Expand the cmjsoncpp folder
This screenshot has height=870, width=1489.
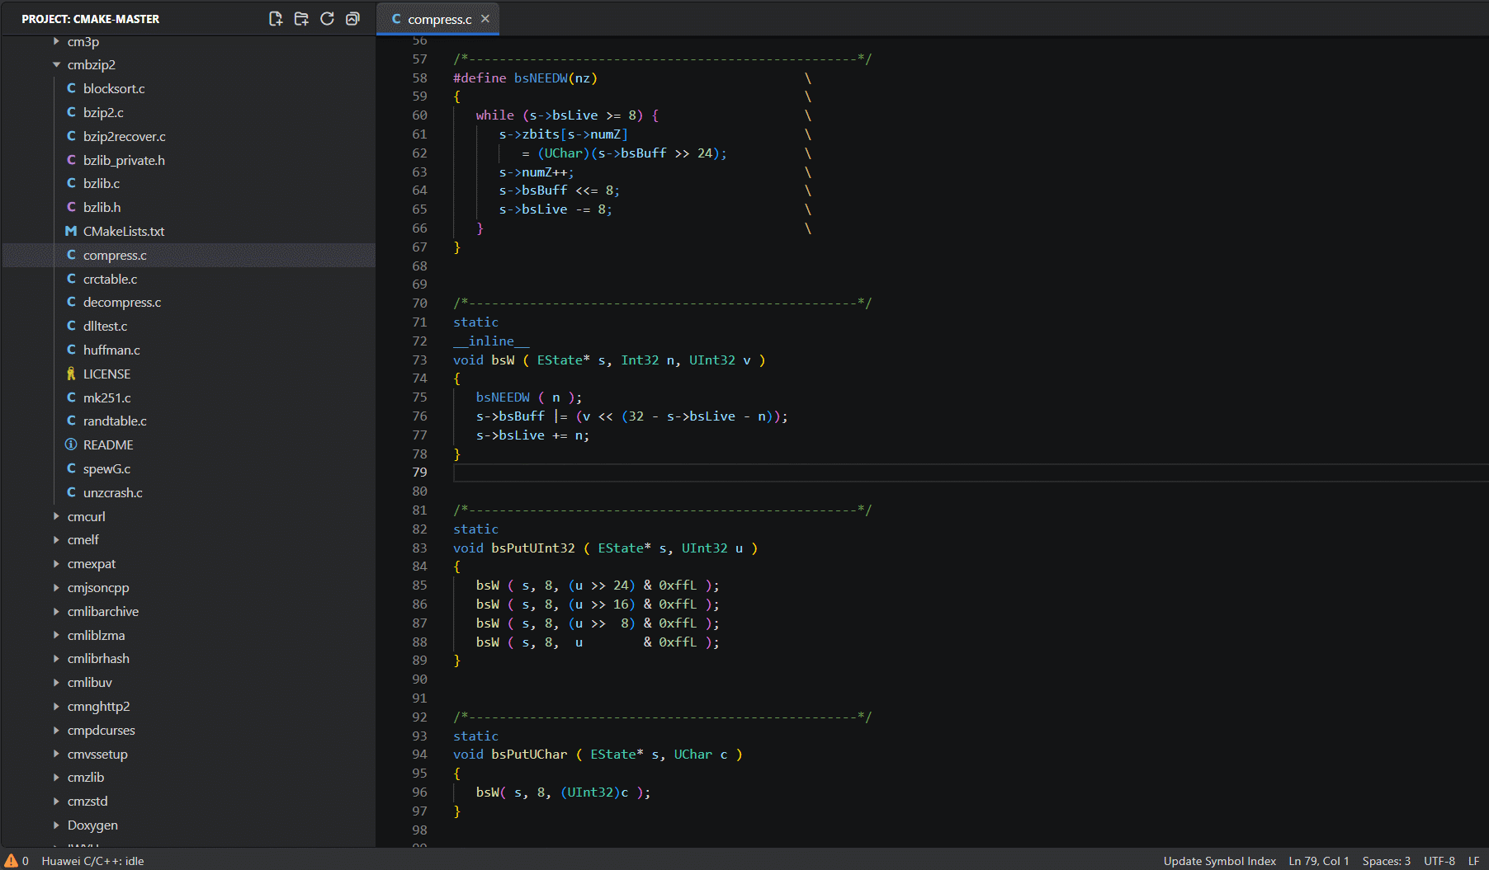point(56,587)
